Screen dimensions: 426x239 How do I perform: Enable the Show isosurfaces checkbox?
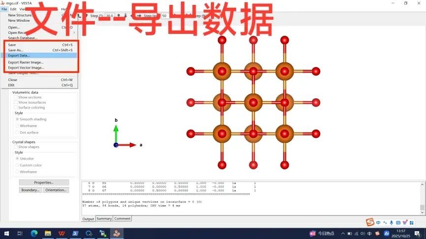16,103
